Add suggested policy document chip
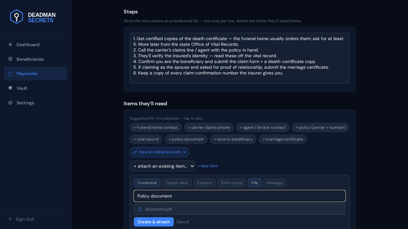The image size is (408, 229). coord(186,139)
